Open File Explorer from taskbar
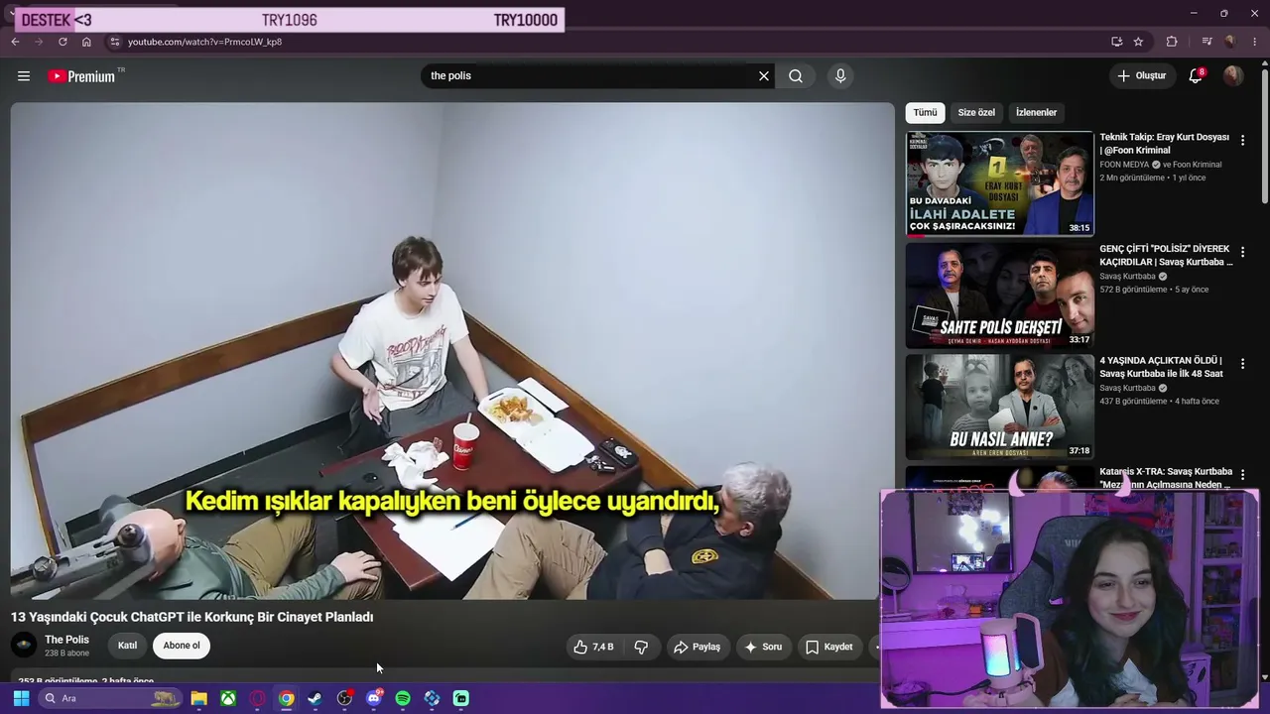 [199, 698]
